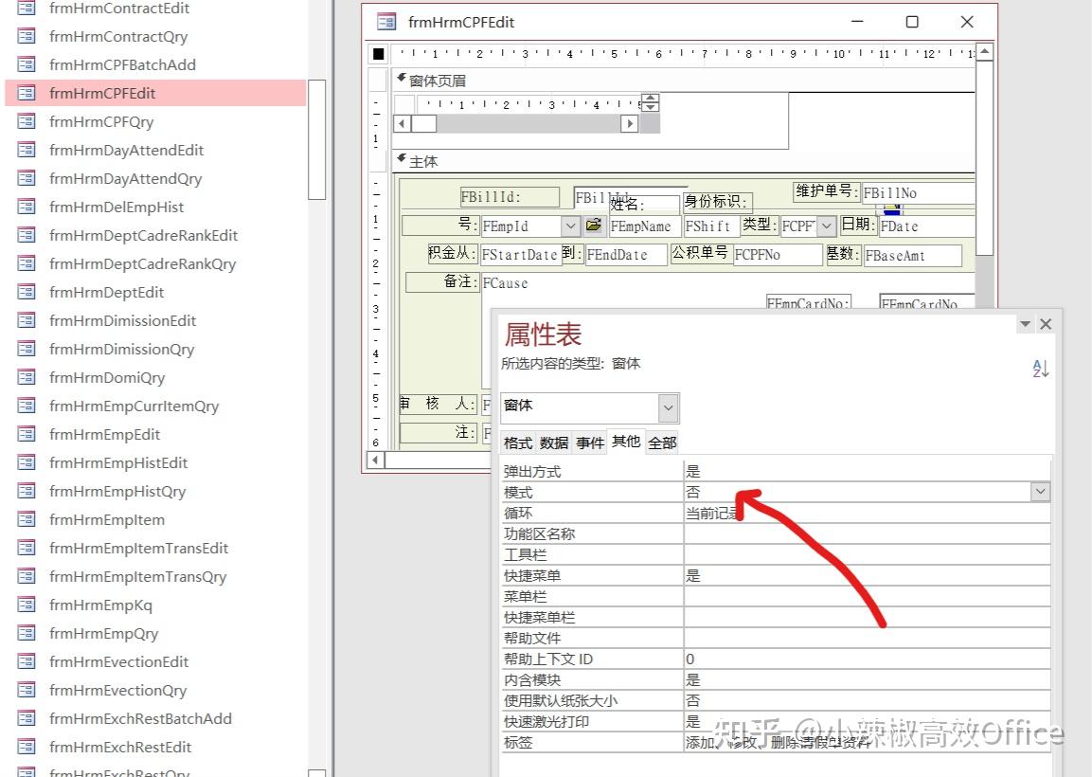Click the form header horizontal scrollbar right arrow
Viewport: 1092px width, 777px height.
click(x=632, y=123)
